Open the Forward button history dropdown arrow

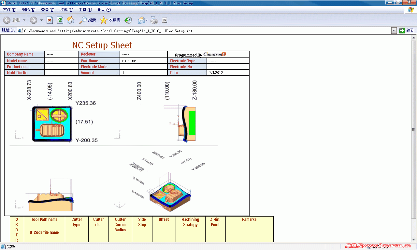coord(41,20)
